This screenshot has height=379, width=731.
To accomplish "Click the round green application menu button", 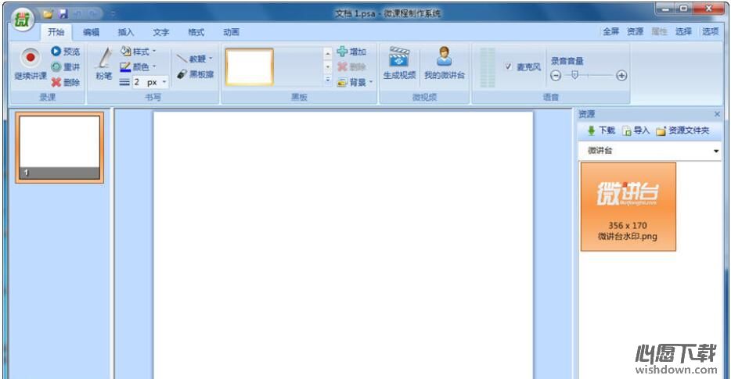I will (x=22, y=20).
